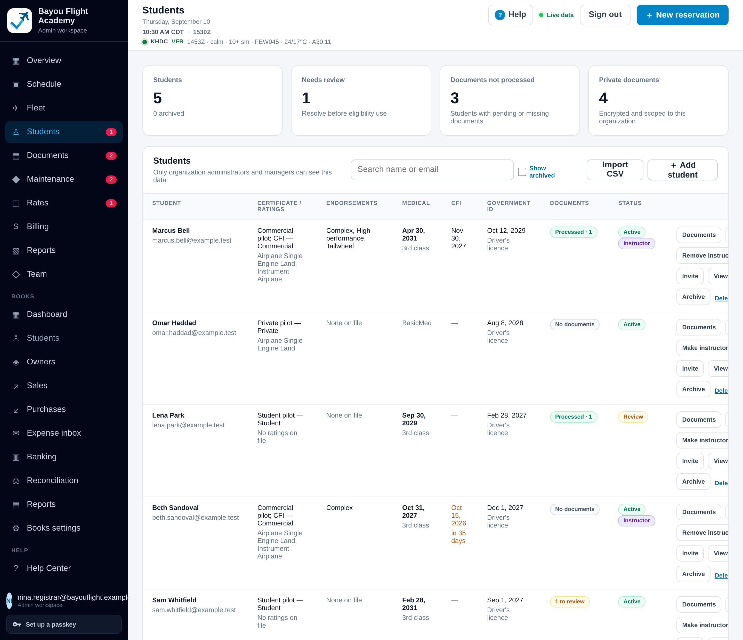Image resolution: width=743 pixels, height=640 pixels.
Task: Click the Bayou Flight Academy logo icon
Action: [20, 20]
